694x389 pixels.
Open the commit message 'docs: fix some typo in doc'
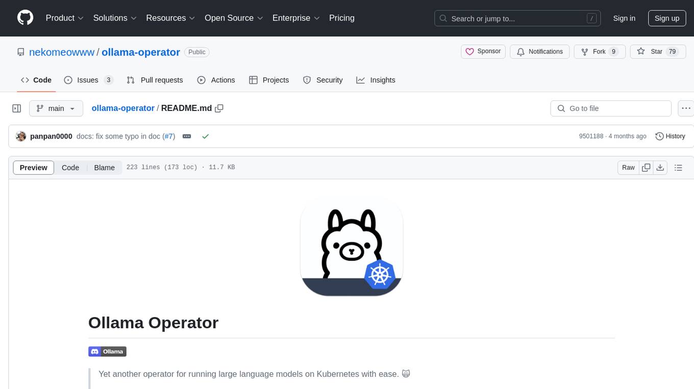click(118, 136)
